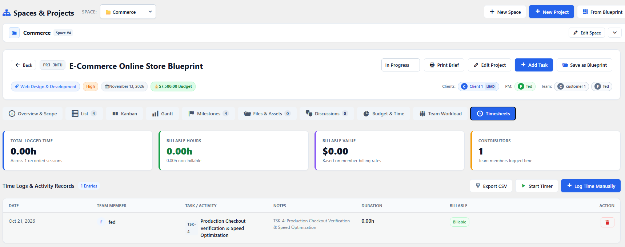Click the 'F' avatar beside fed in table

click(101, 222)
